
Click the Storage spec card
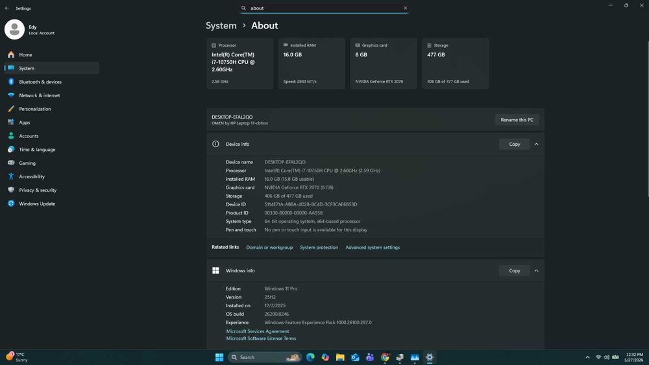(x=456, y=64)
